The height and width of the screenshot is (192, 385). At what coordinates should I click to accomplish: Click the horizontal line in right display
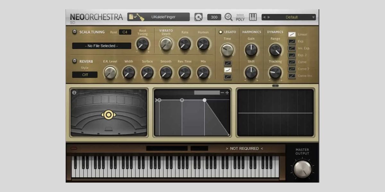coord(275,113)
